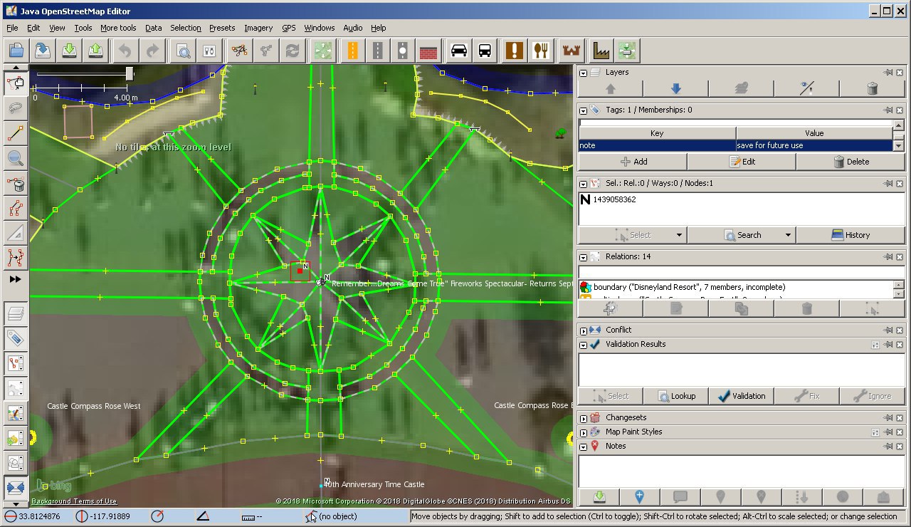Expand the Changesets panel

583,418
